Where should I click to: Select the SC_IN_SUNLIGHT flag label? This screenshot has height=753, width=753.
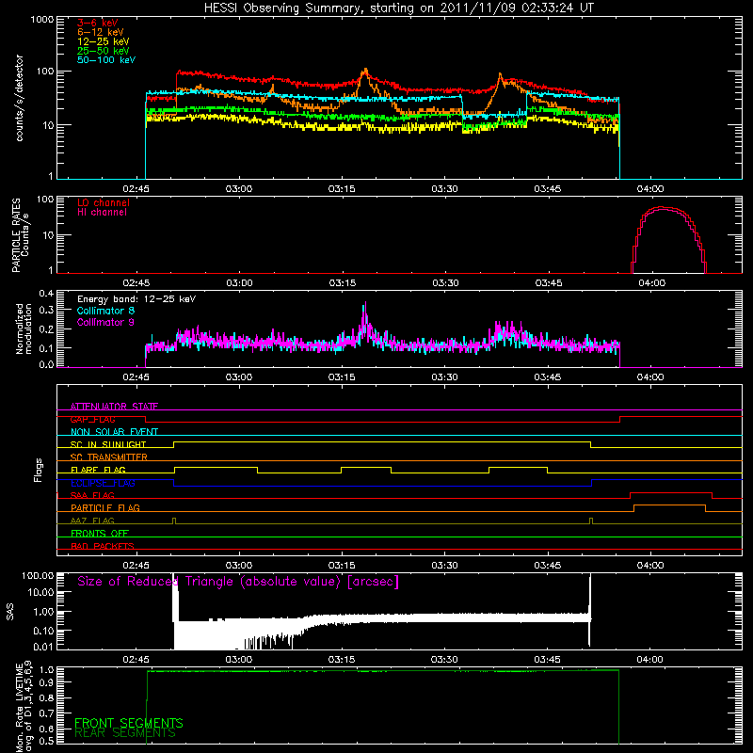(x=108, y=444)
